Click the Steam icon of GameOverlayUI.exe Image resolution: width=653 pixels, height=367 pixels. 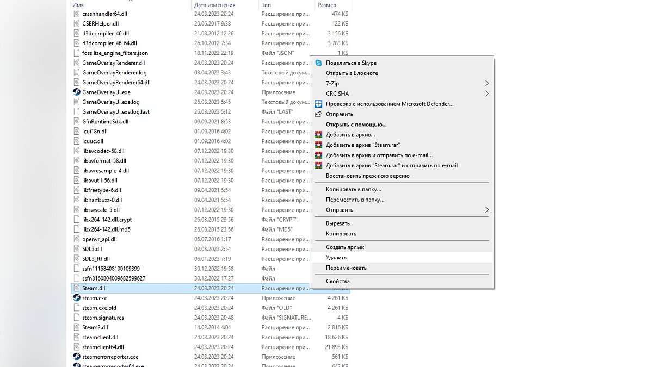coord(77,92)
